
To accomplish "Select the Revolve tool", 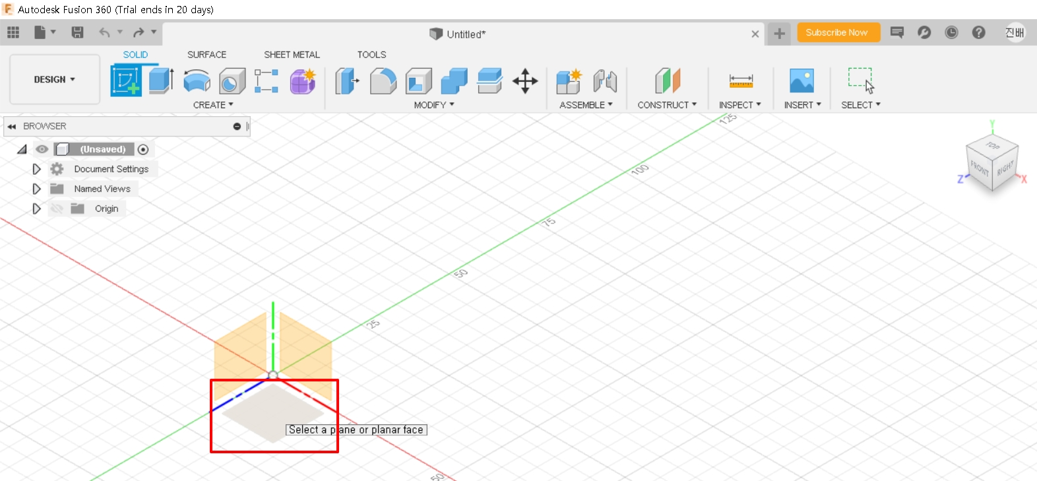I will pos(197,81).
